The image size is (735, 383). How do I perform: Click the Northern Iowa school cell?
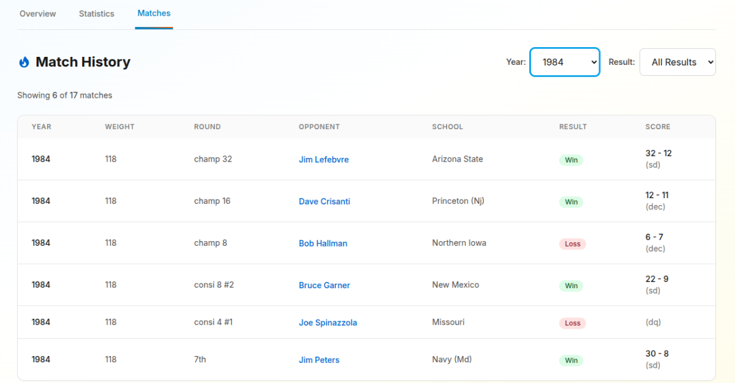(x=459, y=243)
